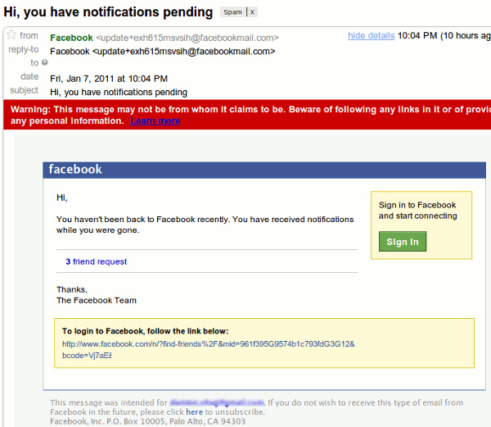Click the email subject heading
The width and height of the screenshot is (491, 427).
tap(108, 12)
